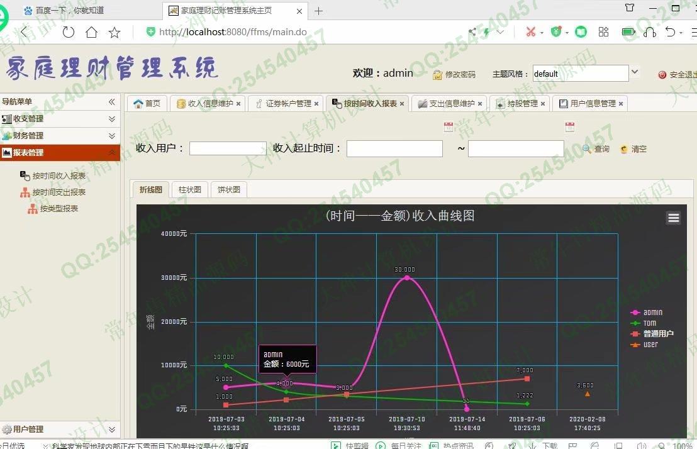Click the income start date field
697x449 pixels.
pos(394,148)
